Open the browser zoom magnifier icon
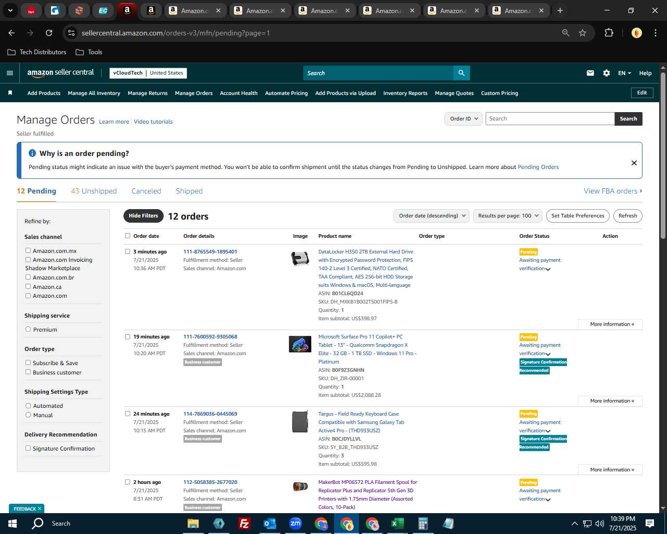667x534 pixels. (566, 33)
